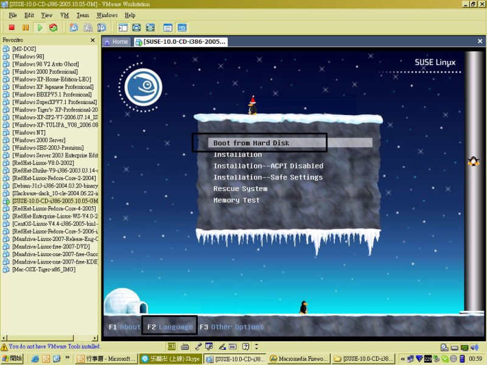Take a snapshot using the toolbar snapshot icon
The width and height of the screenshot is (487, 365).
(74, 27)
